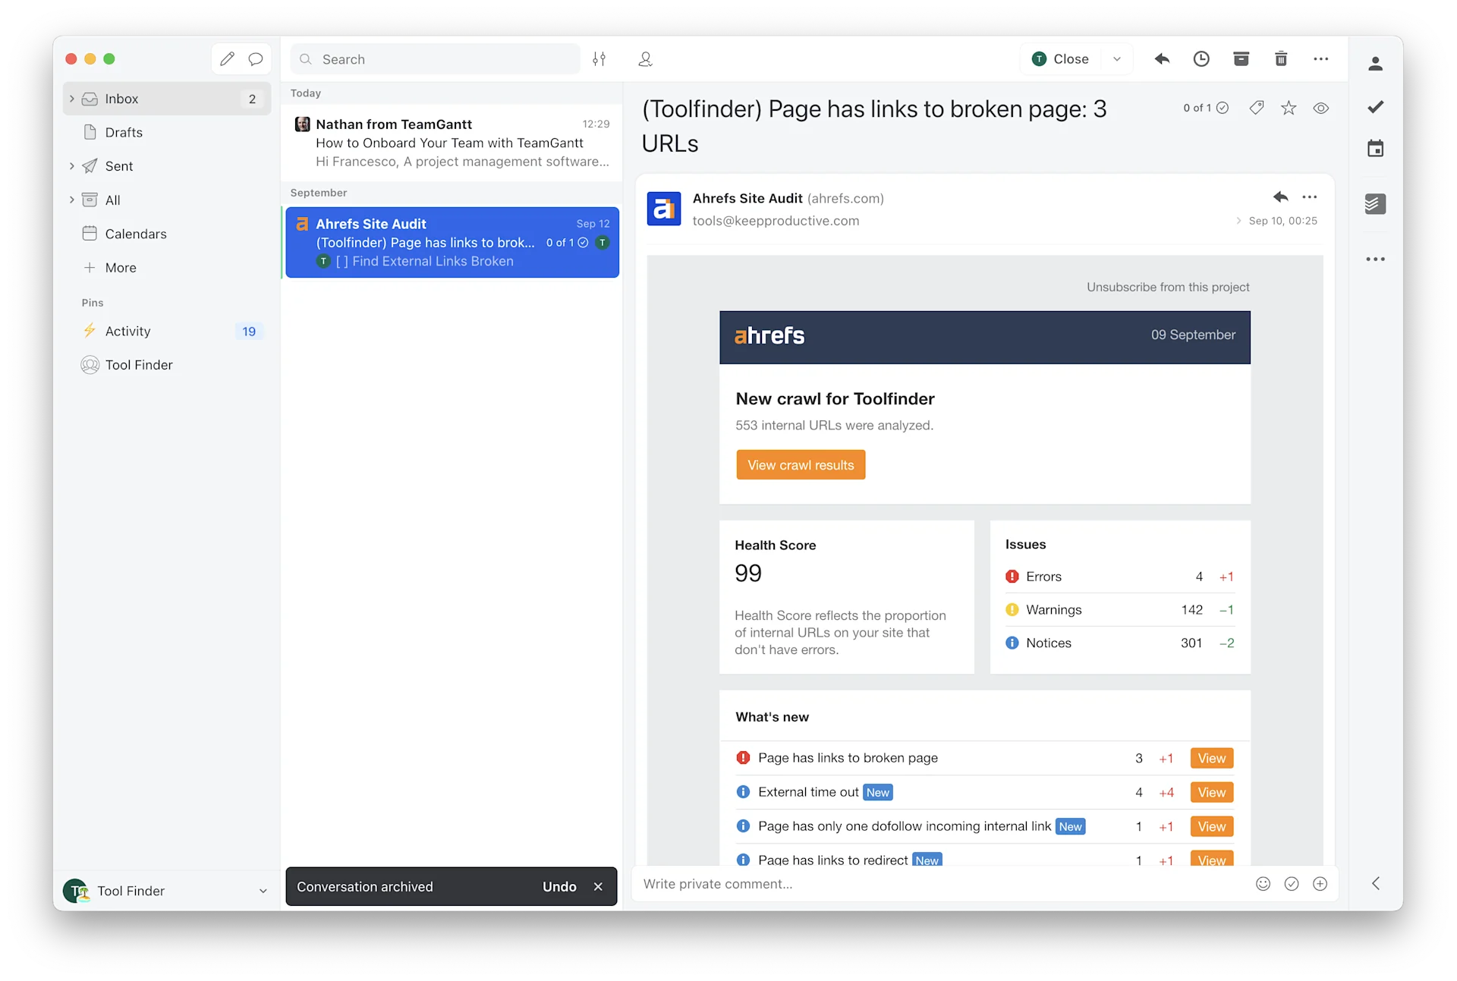1457x981 pixels.
Task: Click Ahrefs sender avatar logo
Action: 663,209
